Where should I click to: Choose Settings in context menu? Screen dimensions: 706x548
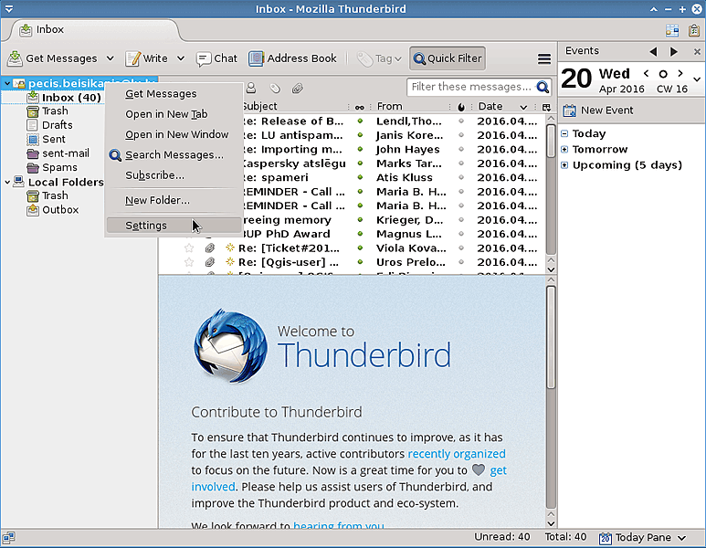[x=174, y=226]
